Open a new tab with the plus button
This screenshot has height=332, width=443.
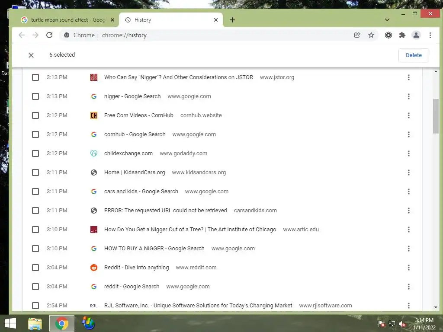coord(232,20)
